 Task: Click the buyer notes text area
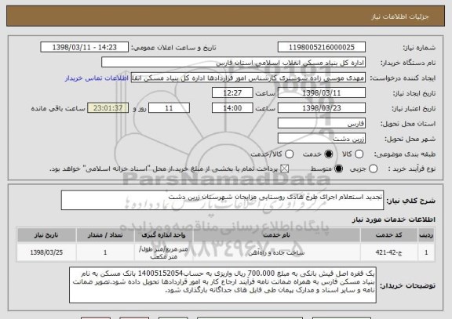(x=223, y=285)
